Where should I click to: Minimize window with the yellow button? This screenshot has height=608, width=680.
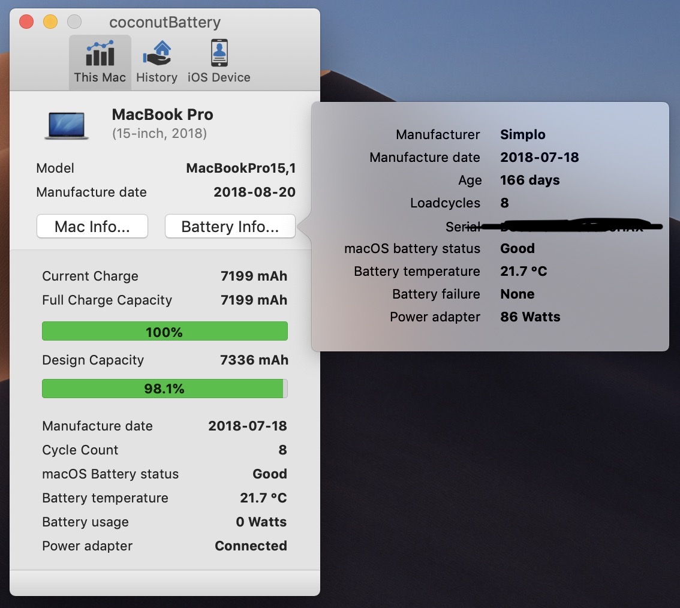coord(50,22)
